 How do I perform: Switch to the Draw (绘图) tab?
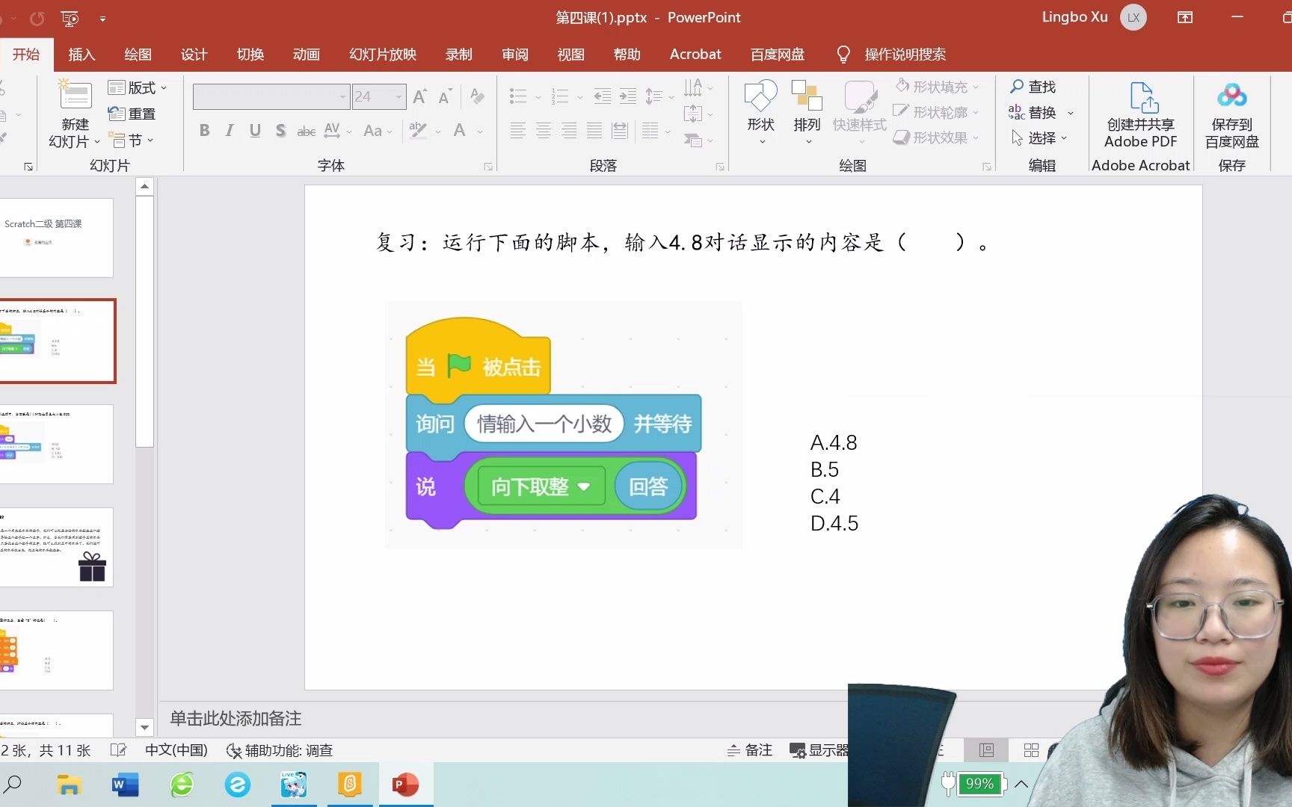point(138,55)
